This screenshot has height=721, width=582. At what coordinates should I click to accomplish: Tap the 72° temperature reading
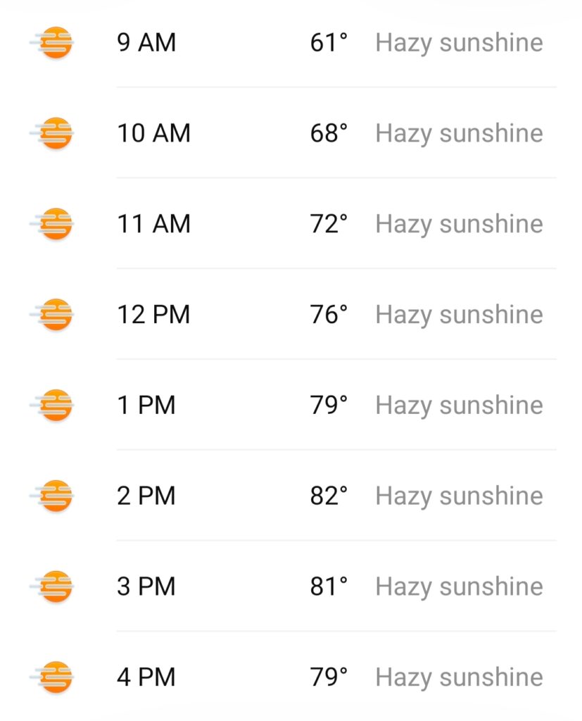tap(329, 224)
